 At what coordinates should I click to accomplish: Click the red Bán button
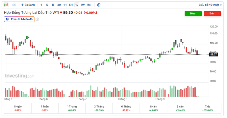click(212, 13)
